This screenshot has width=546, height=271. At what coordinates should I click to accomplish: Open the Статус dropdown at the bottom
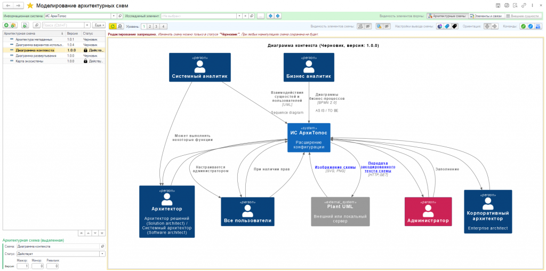[x=103, y=254]
